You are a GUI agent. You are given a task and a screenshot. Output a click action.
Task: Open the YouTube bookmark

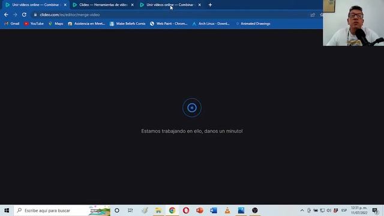(34, 24)
